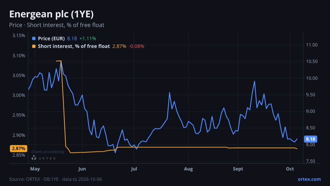Click the blue Price legend swatch

(x=34, y=39)
